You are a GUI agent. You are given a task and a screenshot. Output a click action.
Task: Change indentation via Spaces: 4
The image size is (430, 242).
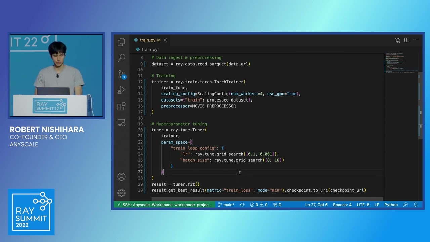pos(342,205)
